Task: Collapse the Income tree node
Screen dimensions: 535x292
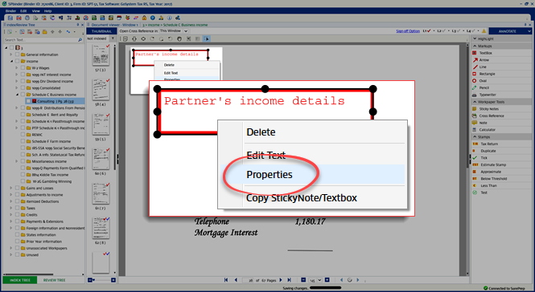Action: 11,61
